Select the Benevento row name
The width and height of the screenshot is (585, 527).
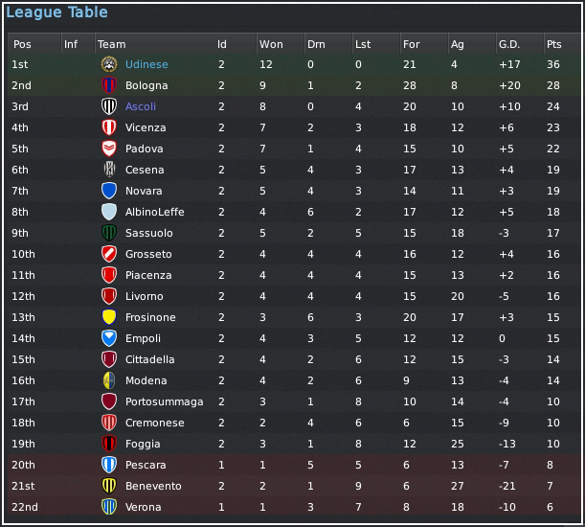(152, 486)
